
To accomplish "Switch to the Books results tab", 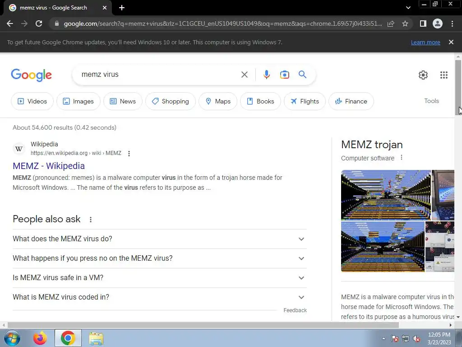I will [x=260, y=101].
